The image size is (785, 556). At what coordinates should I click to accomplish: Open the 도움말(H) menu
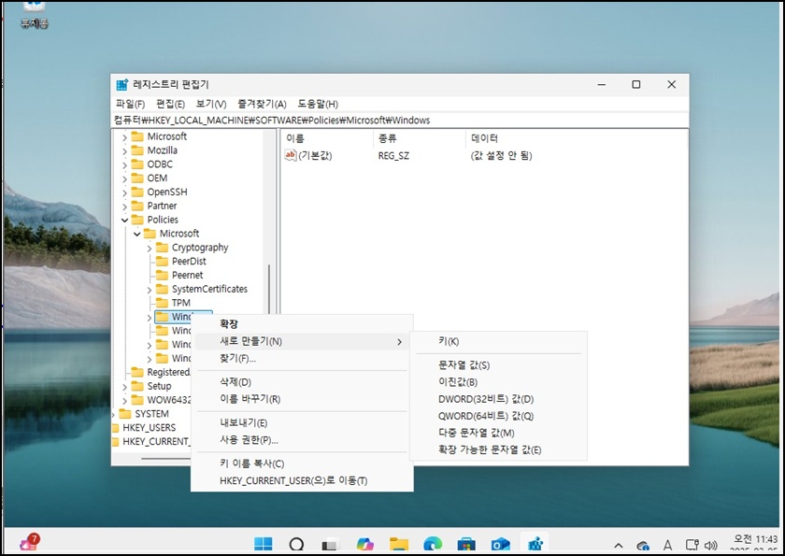(x=318, y=104)
